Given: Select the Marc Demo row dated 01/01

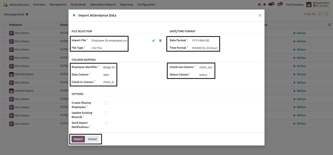Looking at the screenshot, I should point(5,124).
